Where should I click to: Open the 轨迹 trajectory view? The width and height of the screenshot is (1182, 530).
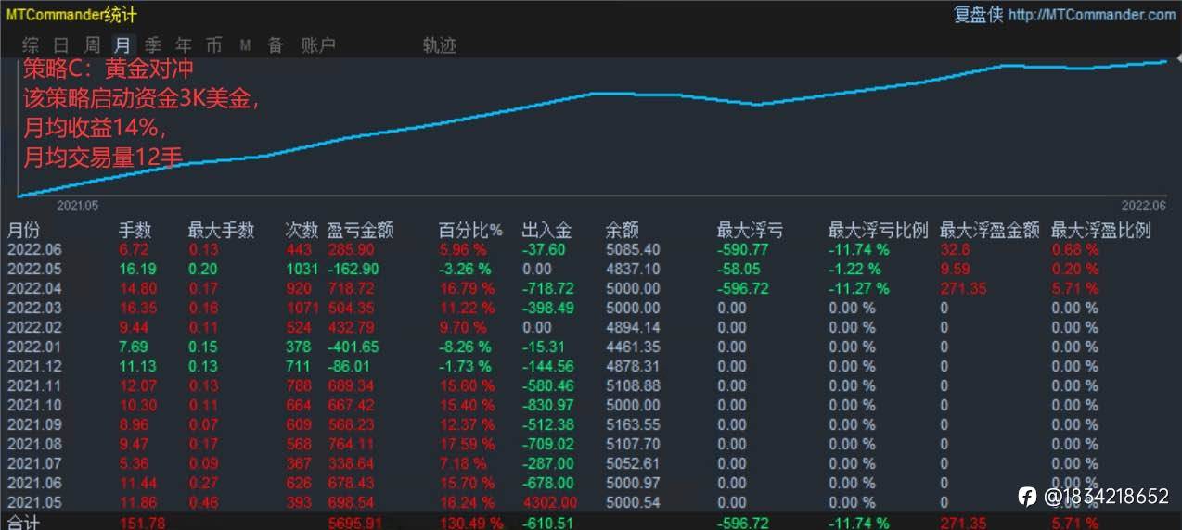click(439, 45)
